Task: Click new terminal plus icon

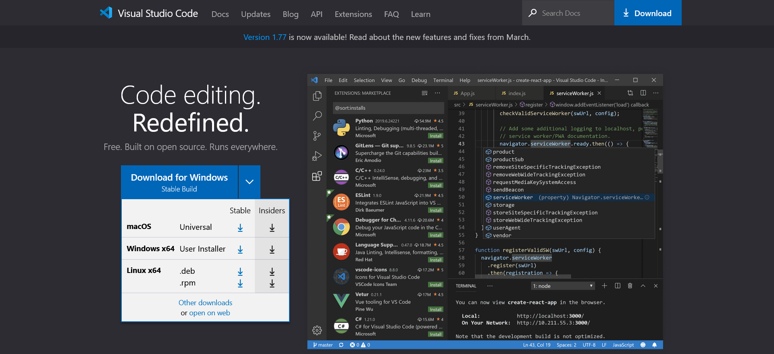Action: pyautogui.click(x=604, y=286)
